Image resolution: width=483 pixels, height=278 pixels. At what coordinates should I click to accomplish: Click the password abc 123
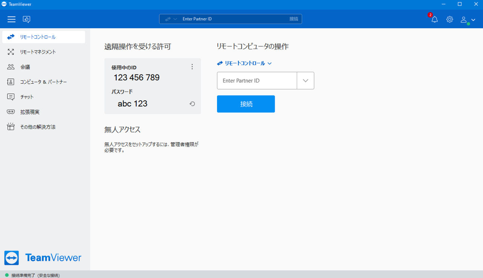132,104
